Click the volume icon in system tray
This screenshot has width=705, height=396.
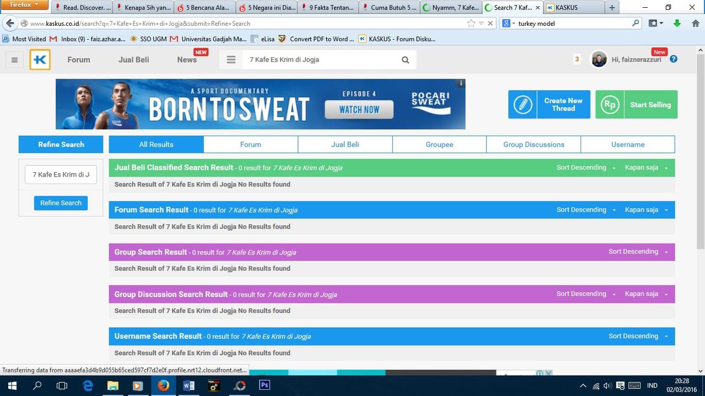[x=608, y=386]
